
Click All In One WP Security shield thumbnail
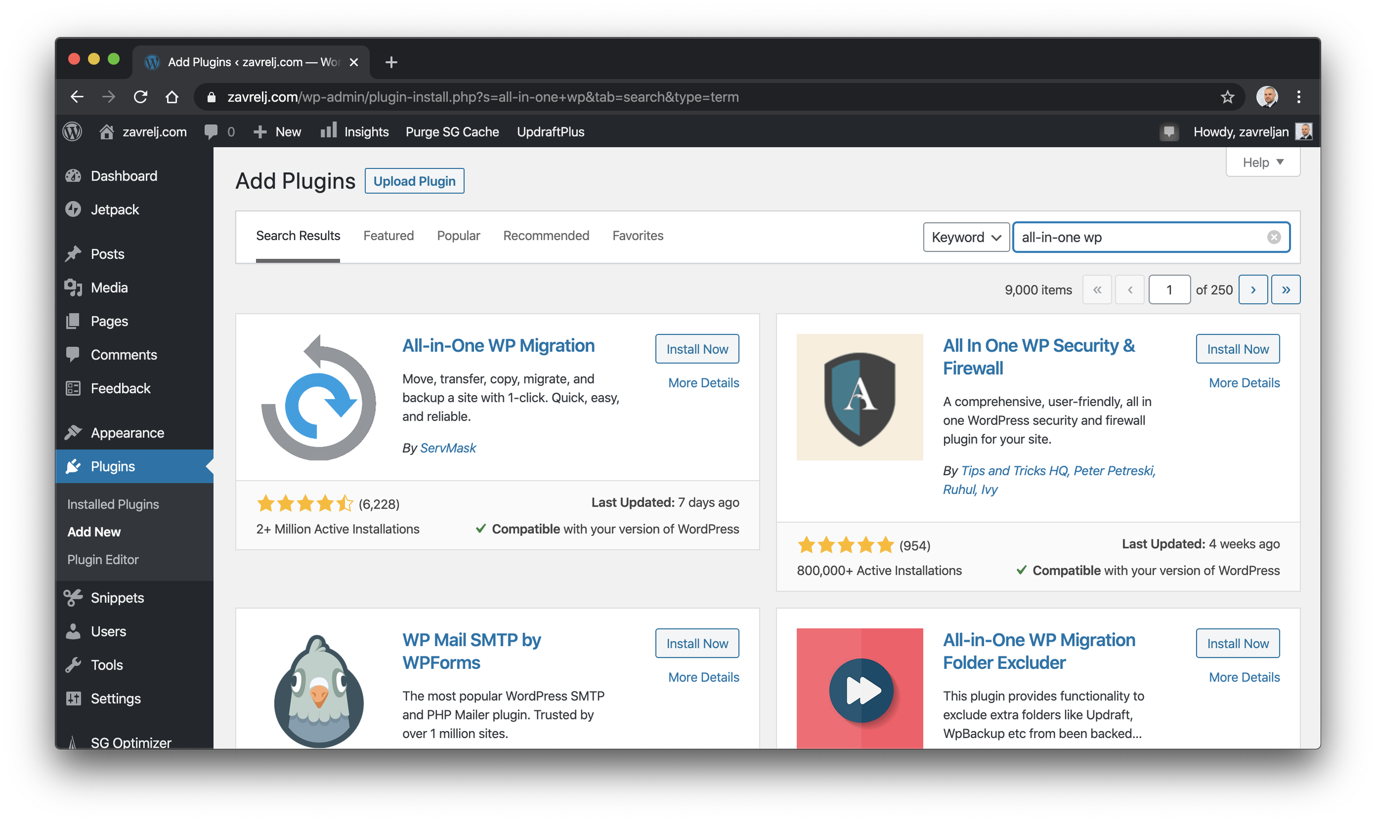pyautogui.click(x=859, y=397)
